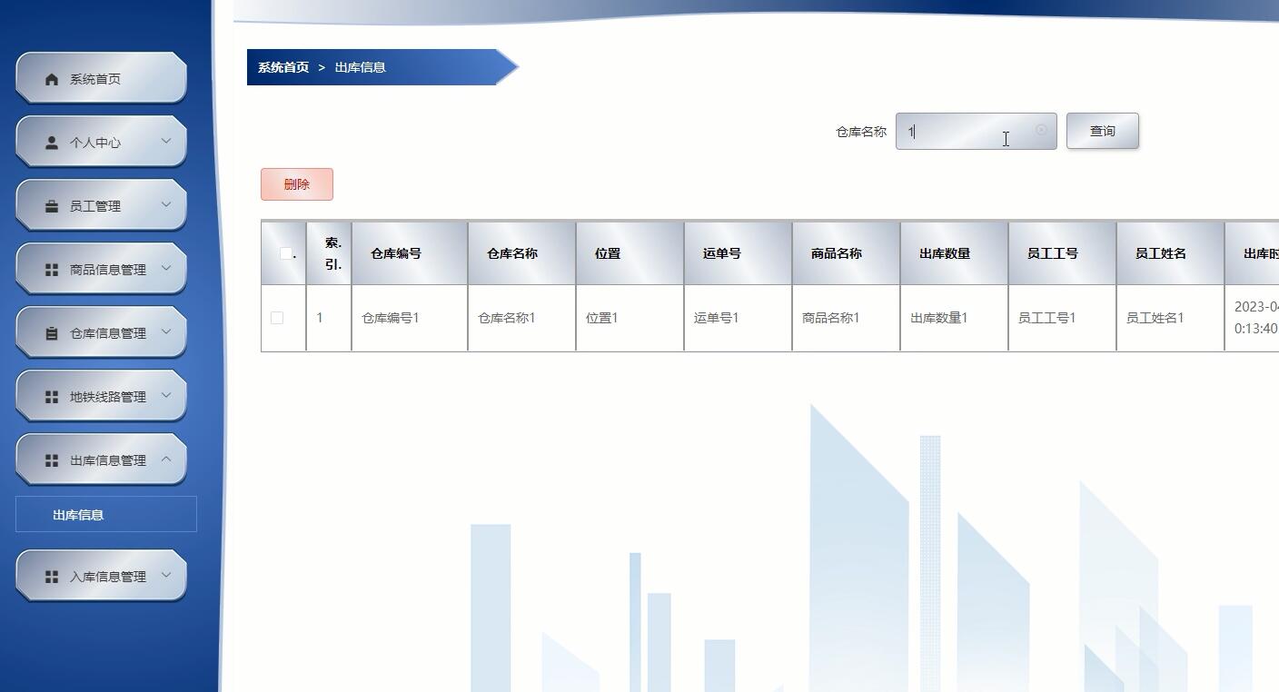This screenshot has height=692, width=1279.
Task: Click 系统首页 in the breadcrumb
Action: click(x=282, y=66)
